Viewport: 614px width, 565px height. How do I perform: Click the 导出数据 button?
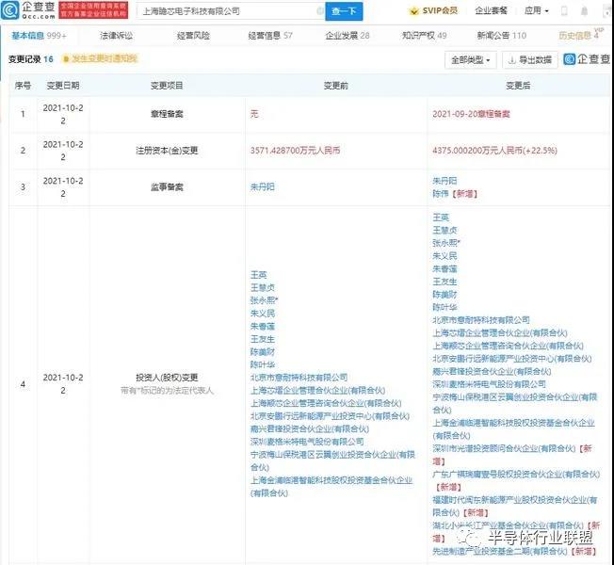[x=529, y=60]
